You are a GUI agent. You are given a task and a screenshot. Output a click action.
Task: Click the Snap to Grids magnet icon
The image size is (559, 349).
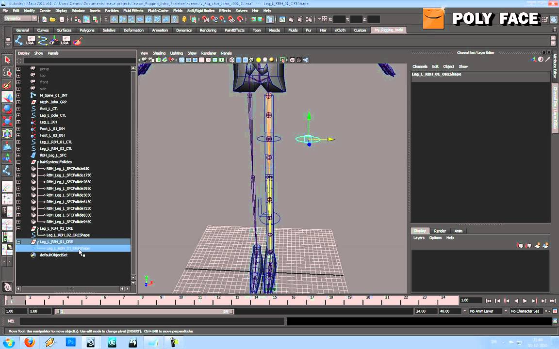(205, 19)
